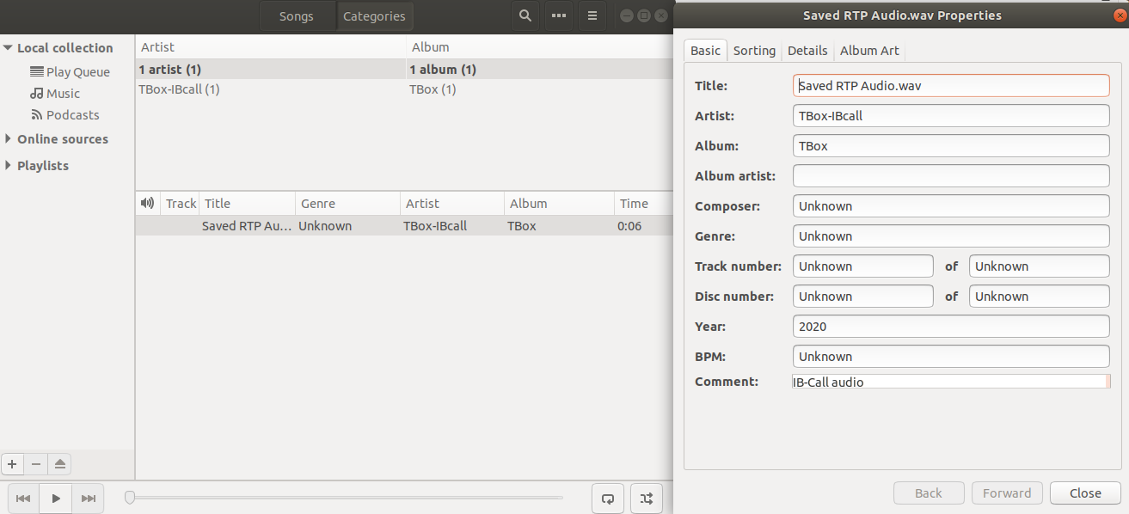Screen dimensions: 1129x514
Task: Toggle repeat mode
Action: [x=608, y=499]
